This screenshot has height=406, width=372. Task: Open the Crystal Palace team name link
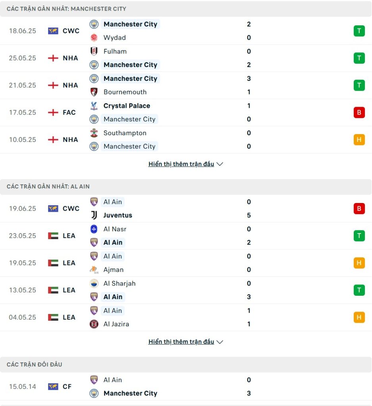click(127, 105)
